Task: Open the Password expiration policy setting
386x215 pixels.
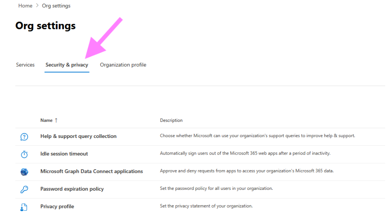Action: pos(72,189)
